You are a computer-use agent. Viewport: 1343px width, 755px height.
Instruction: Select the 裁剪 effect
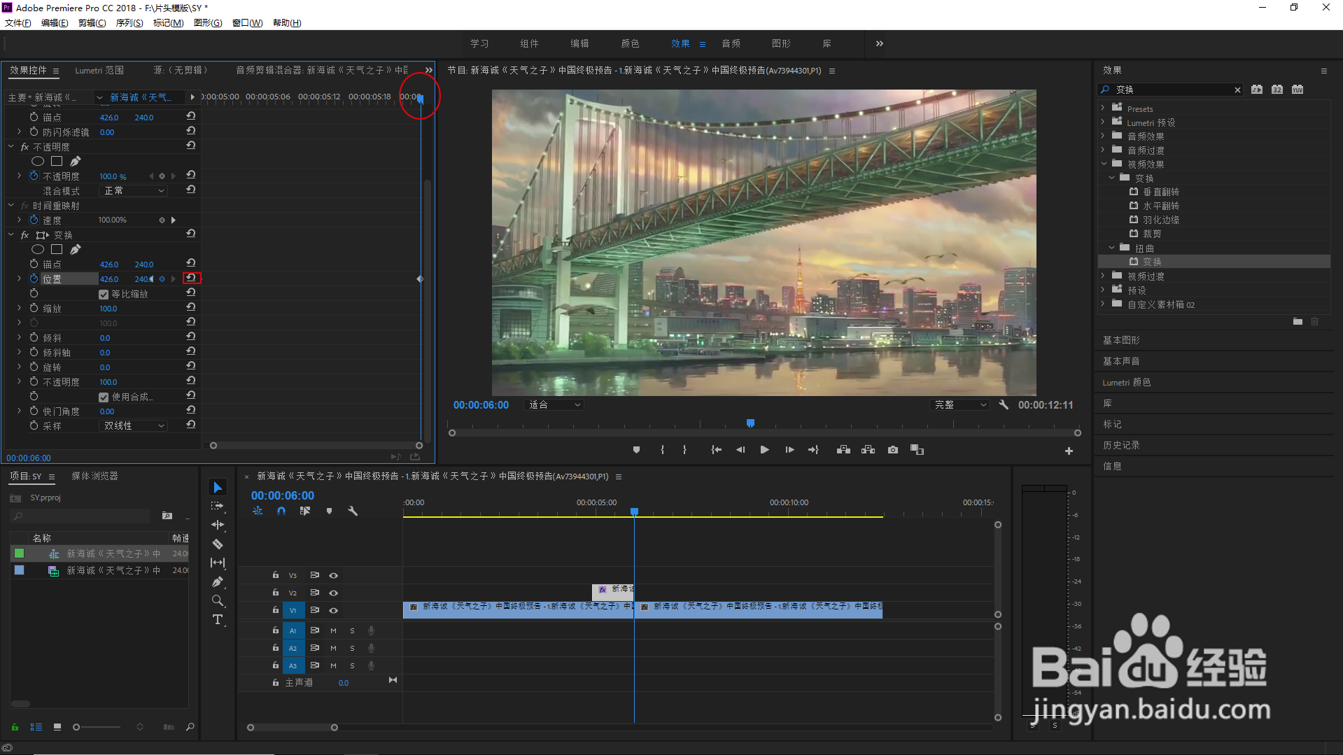1152,234
